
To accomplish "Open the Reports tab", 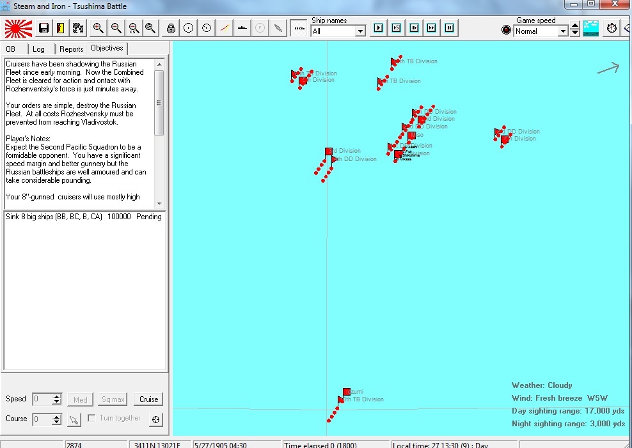I will 72,49.
